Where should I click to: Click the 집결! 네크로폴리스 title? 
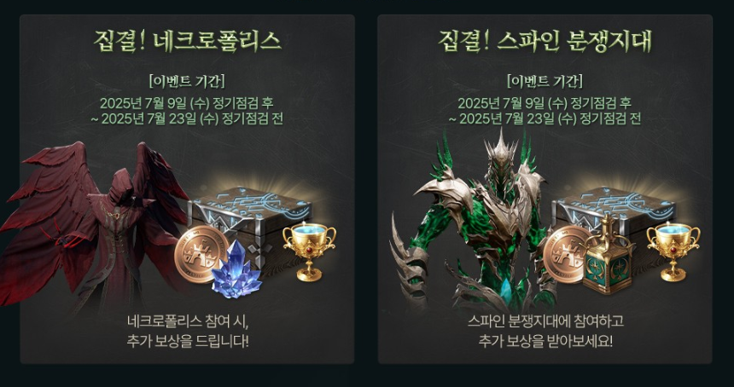187,41
